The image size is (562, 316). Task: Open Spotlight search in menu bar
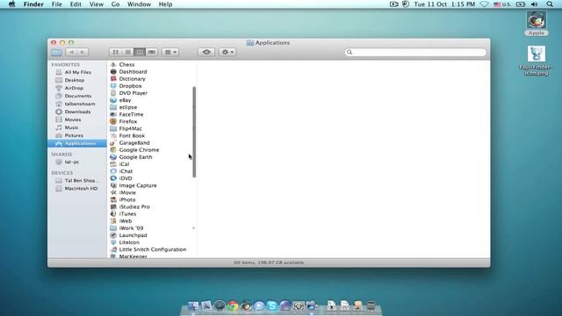(550, 4)
